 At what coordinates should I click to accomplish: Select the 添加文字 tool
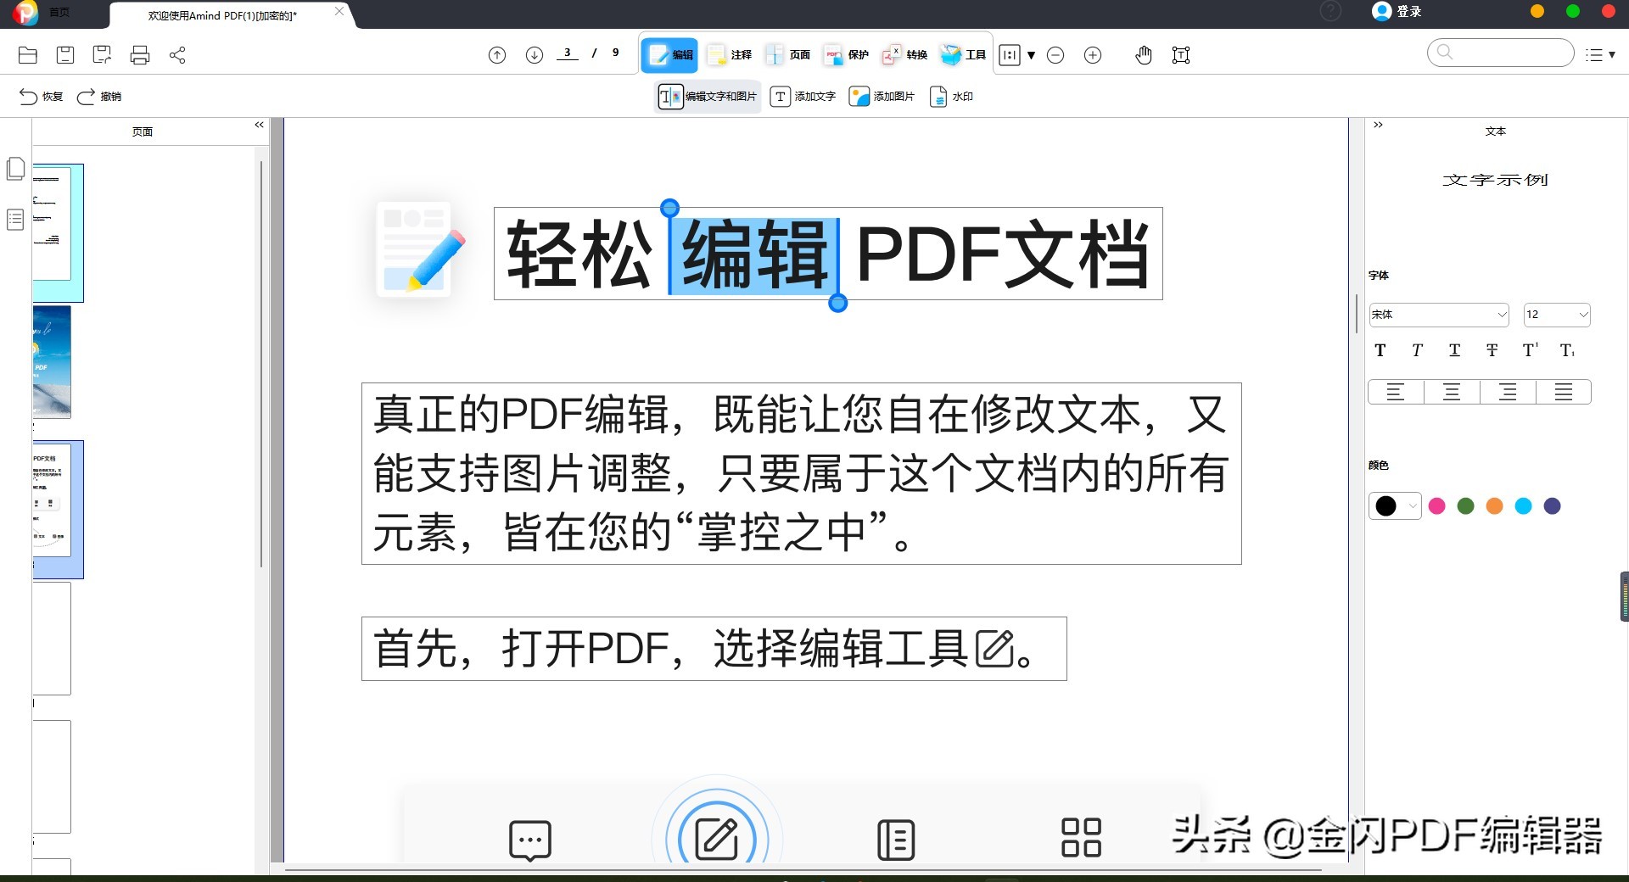click(802, 96)
